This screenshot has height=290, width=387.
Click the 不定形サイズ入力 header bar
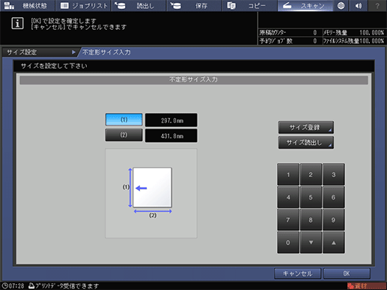[194, 80]
